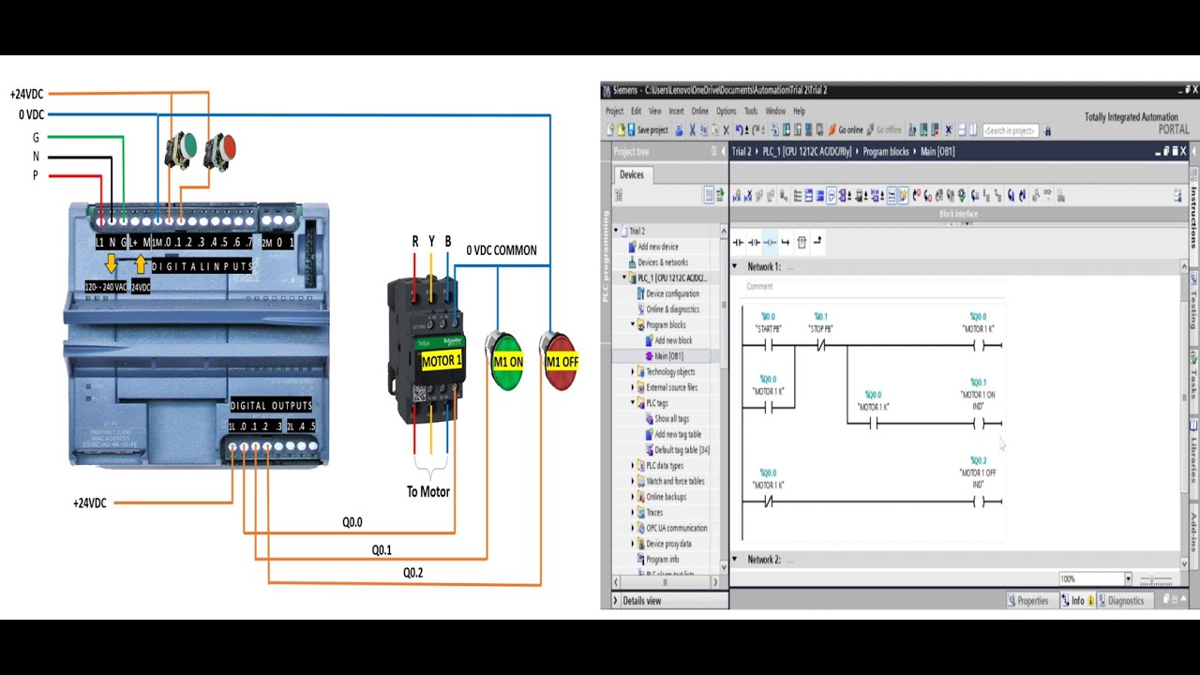Screen dimensions: 1200x675
Task: Open the Main [OB1] block
Action: (x=668, y=356)
